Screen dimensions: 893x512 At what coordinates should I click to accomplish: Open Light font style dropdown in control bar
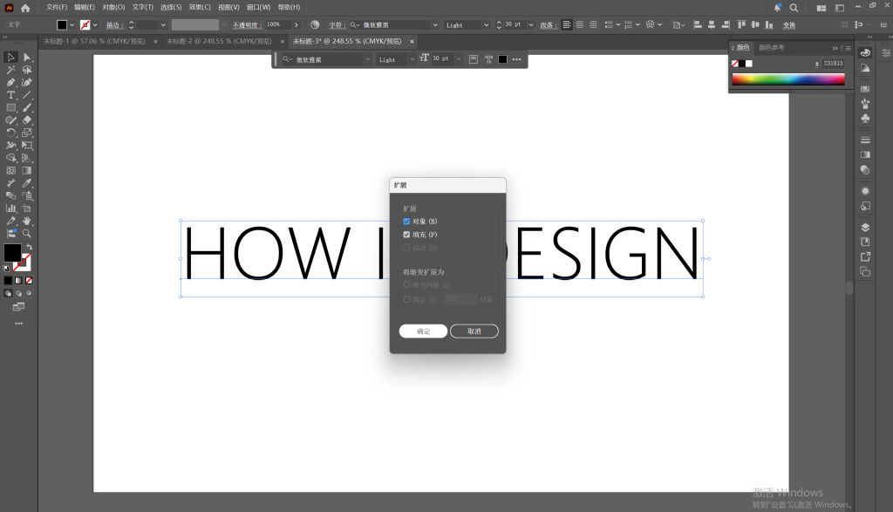tap(486, 25)
